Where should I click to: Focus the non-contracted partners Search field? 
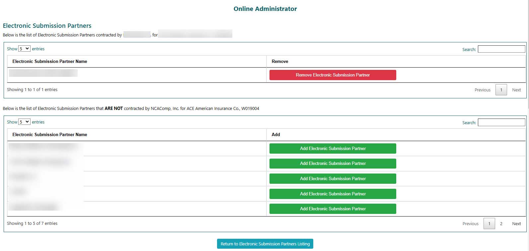click(501, 123)
